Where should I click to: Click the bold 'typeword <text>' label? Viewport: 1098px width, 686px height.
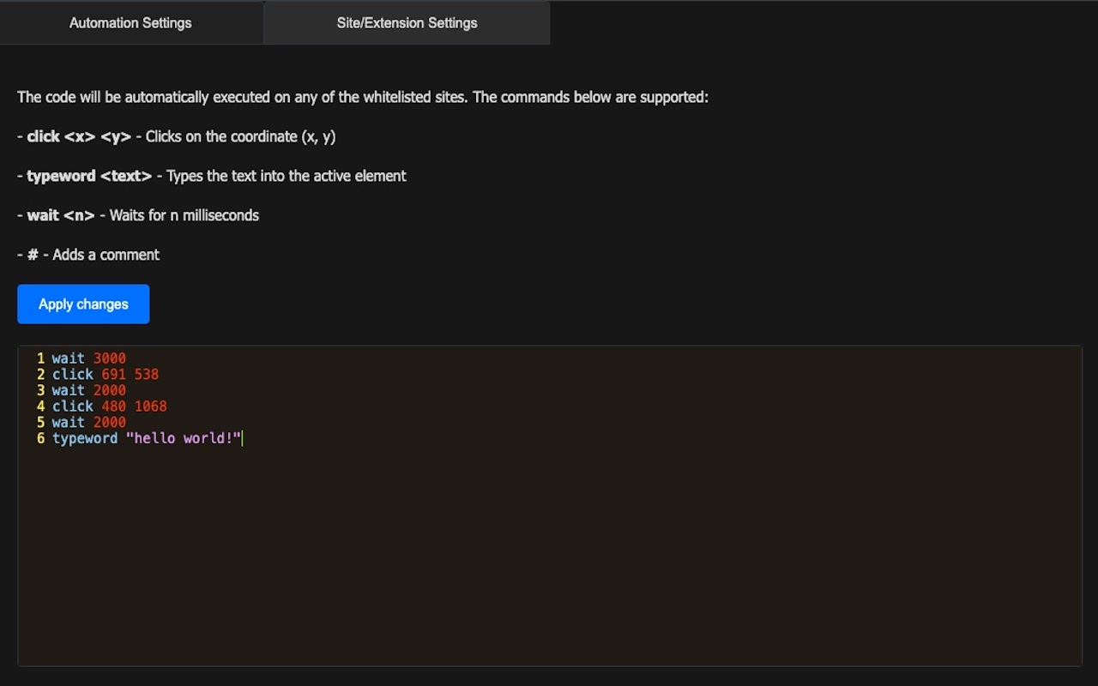pyautogui.click(x=88, y=176)
